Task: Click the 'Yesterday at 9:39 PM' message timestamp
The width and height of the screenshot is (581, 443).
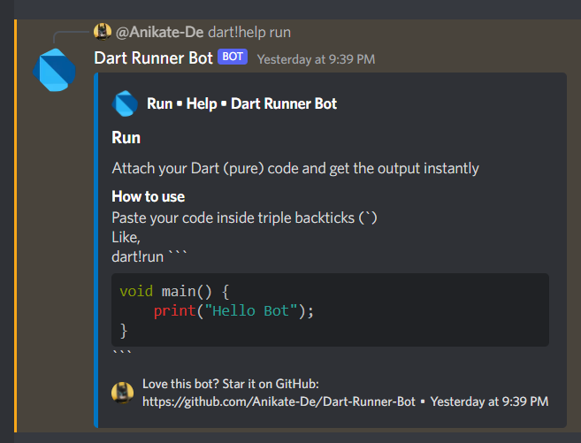Action: [316, 59]
